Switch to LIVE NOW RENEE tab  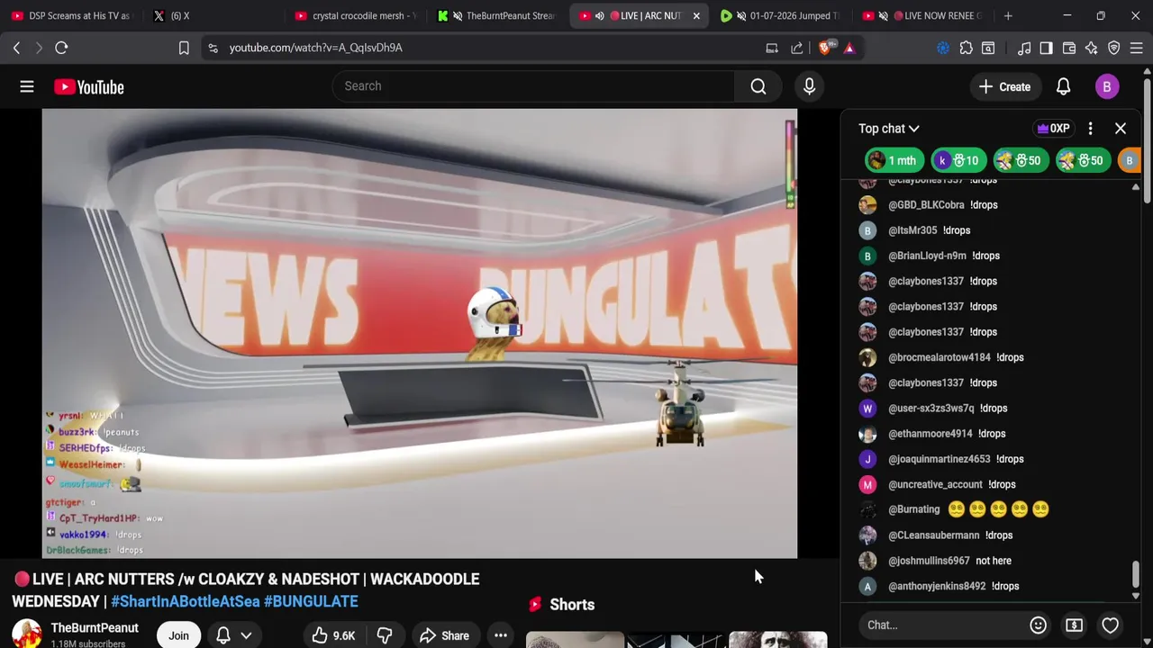923,15
